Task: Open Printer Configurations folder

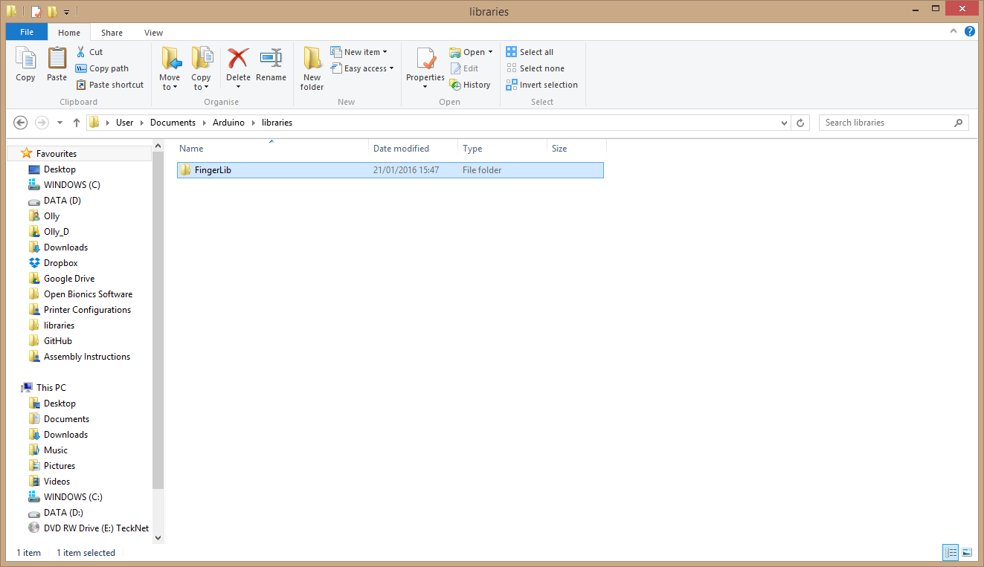Action: pyautogui.click(x=87, y=310)
